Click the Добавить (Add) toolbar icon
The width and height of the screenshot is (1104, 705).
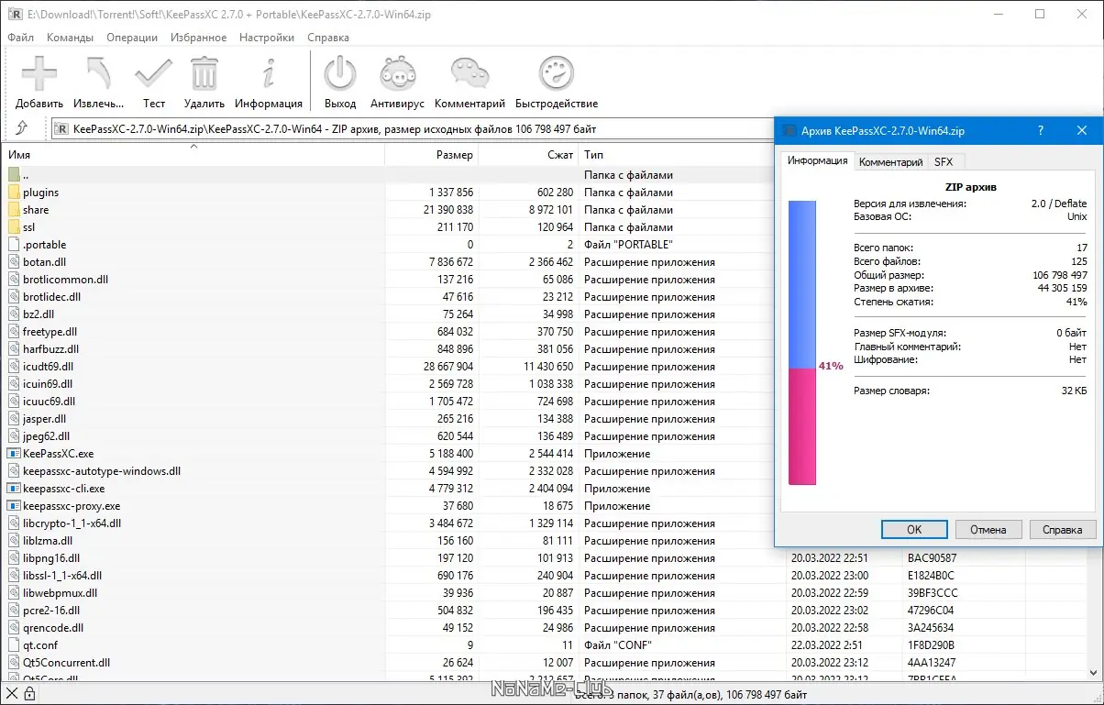tap(39, 74)
